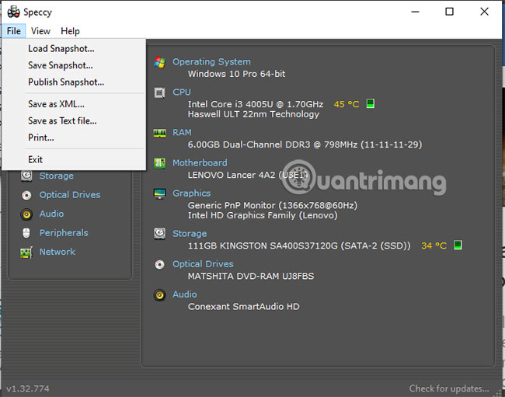Click the Speccy app icon in title bar
Viewport: 505px width, 397px height.
[x=13, y=12]
